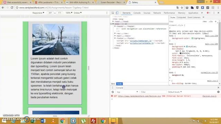Toggle the device toolbar icon
The height and width of the screenshot is (124, 221).
(117, 13)
